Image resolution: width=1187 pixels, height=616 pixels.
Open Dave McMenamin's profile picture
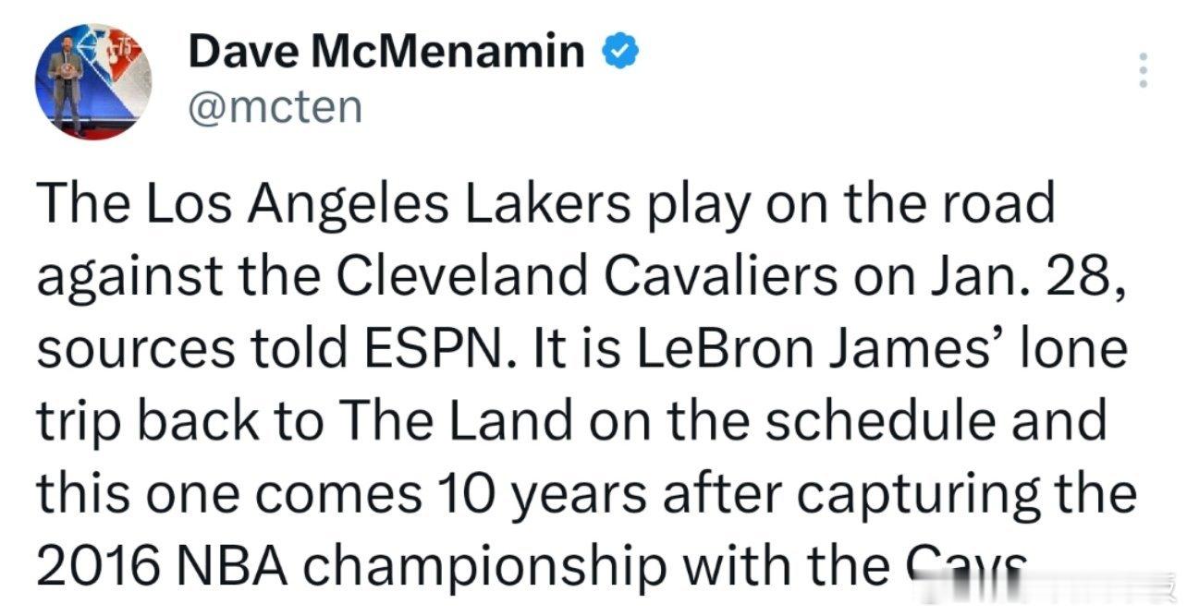pos(94,81)
